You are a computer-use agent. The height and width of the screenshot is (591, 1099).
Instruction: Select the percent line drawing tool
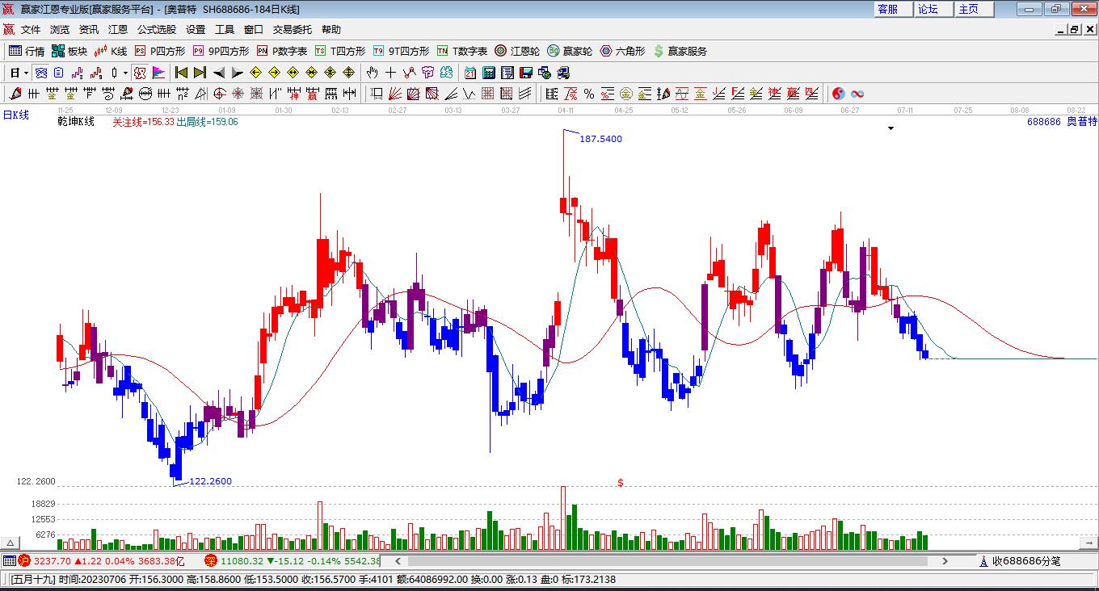click(x=589, y=94)
